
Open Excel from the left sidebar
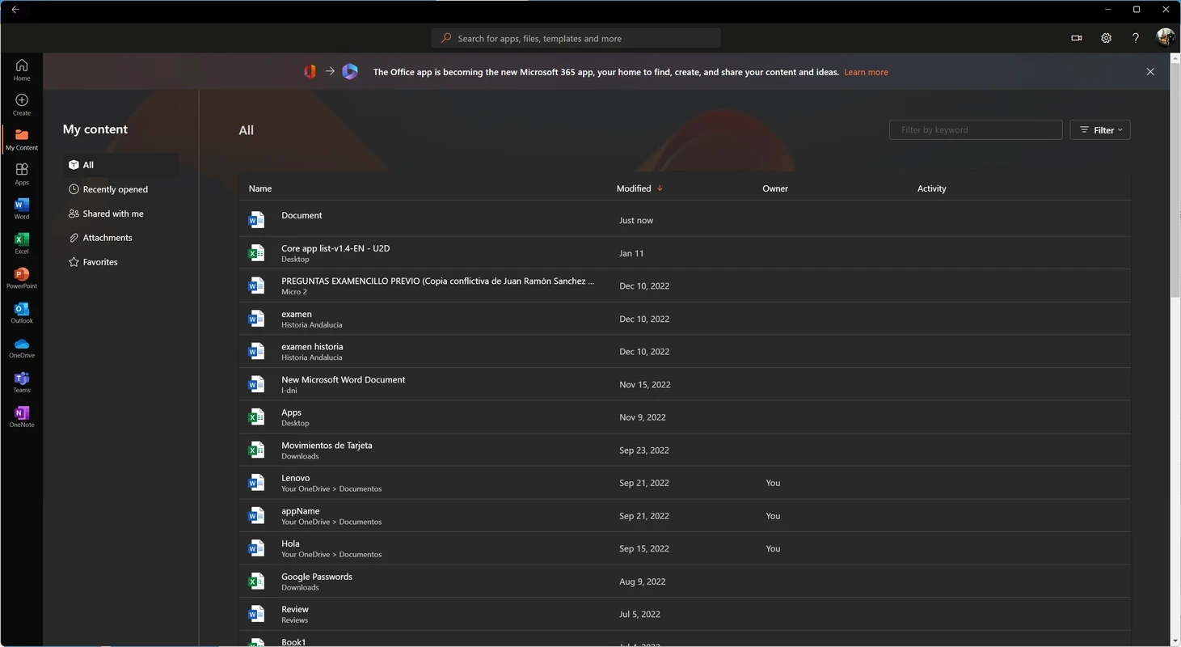(x=22, y=243)
